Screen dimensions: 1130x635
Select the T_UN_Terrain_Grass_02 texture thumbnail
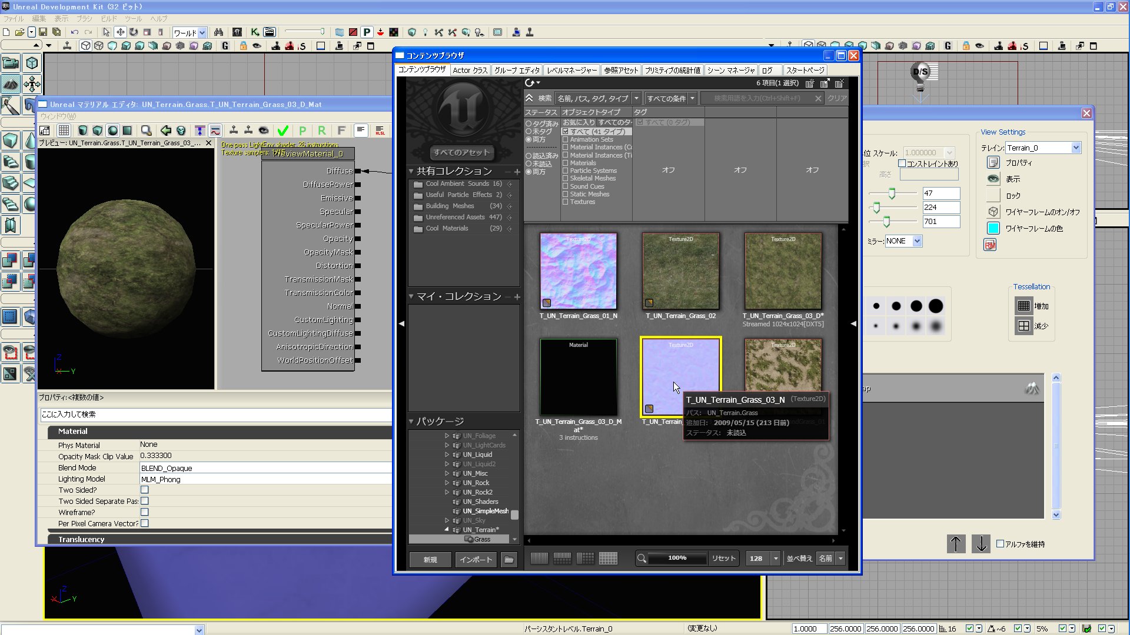coord(680,272)
